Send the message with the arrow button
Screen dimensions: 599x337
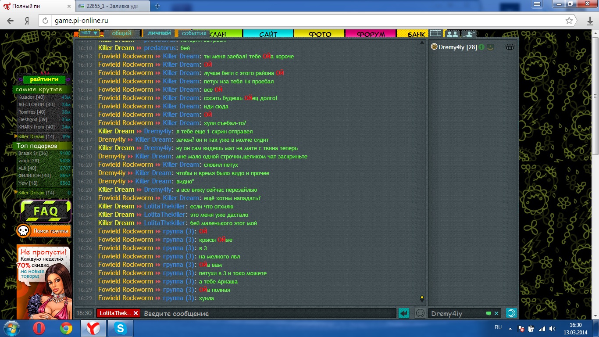click(404, 313)
